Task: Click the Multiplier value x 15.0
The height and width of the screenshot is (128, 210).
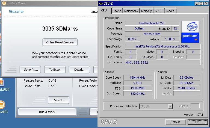Action: (138, 83)
